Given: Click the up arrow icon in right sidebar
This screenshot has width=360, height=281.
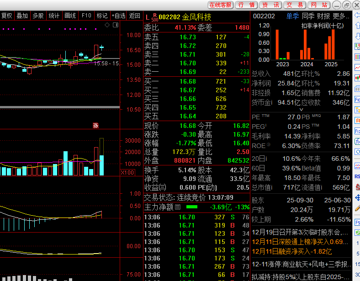Looking at the screenshot, I should (357, 26).
